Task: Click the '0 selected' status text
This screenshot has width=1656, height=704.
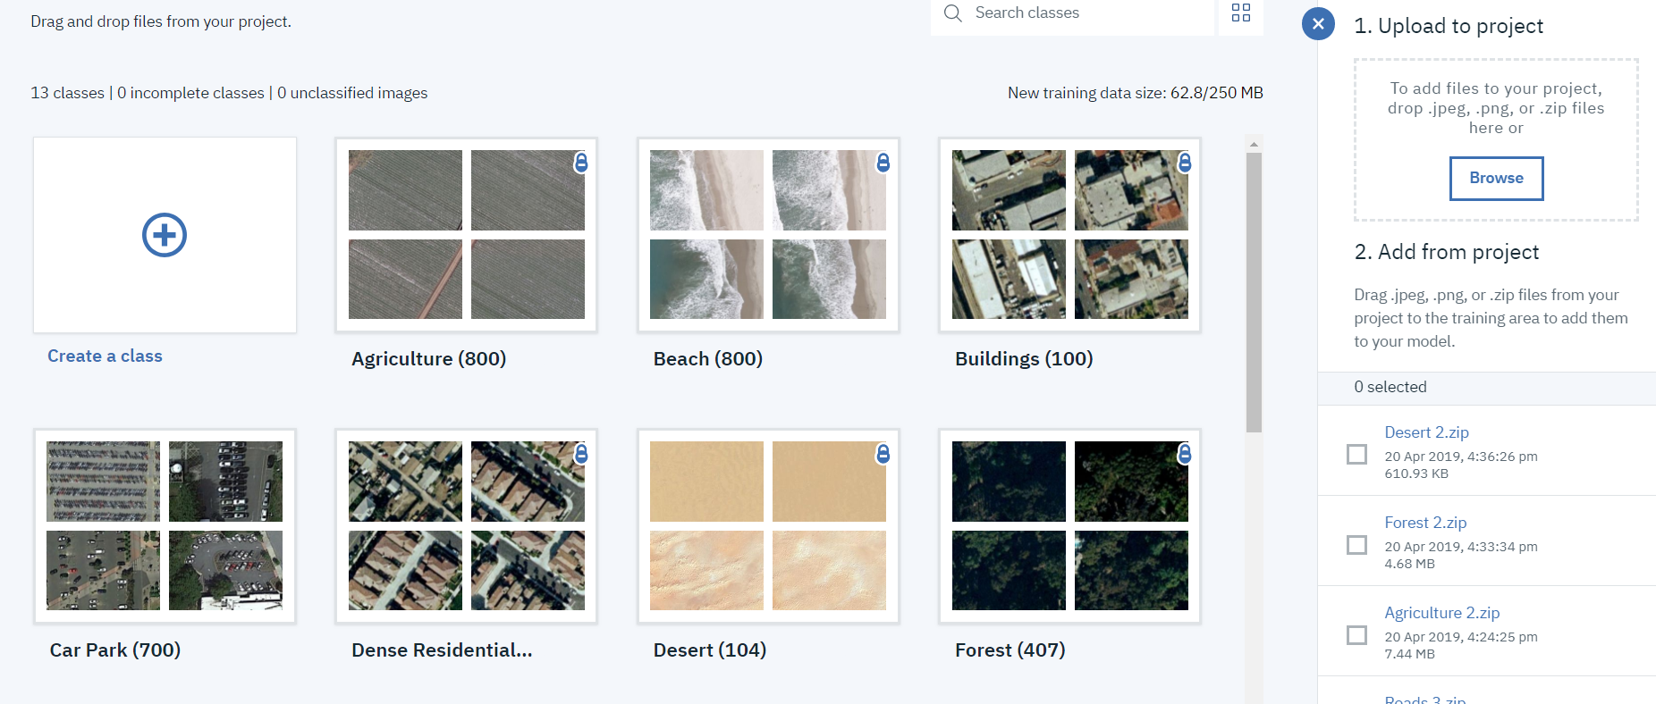Action: 1390,387
